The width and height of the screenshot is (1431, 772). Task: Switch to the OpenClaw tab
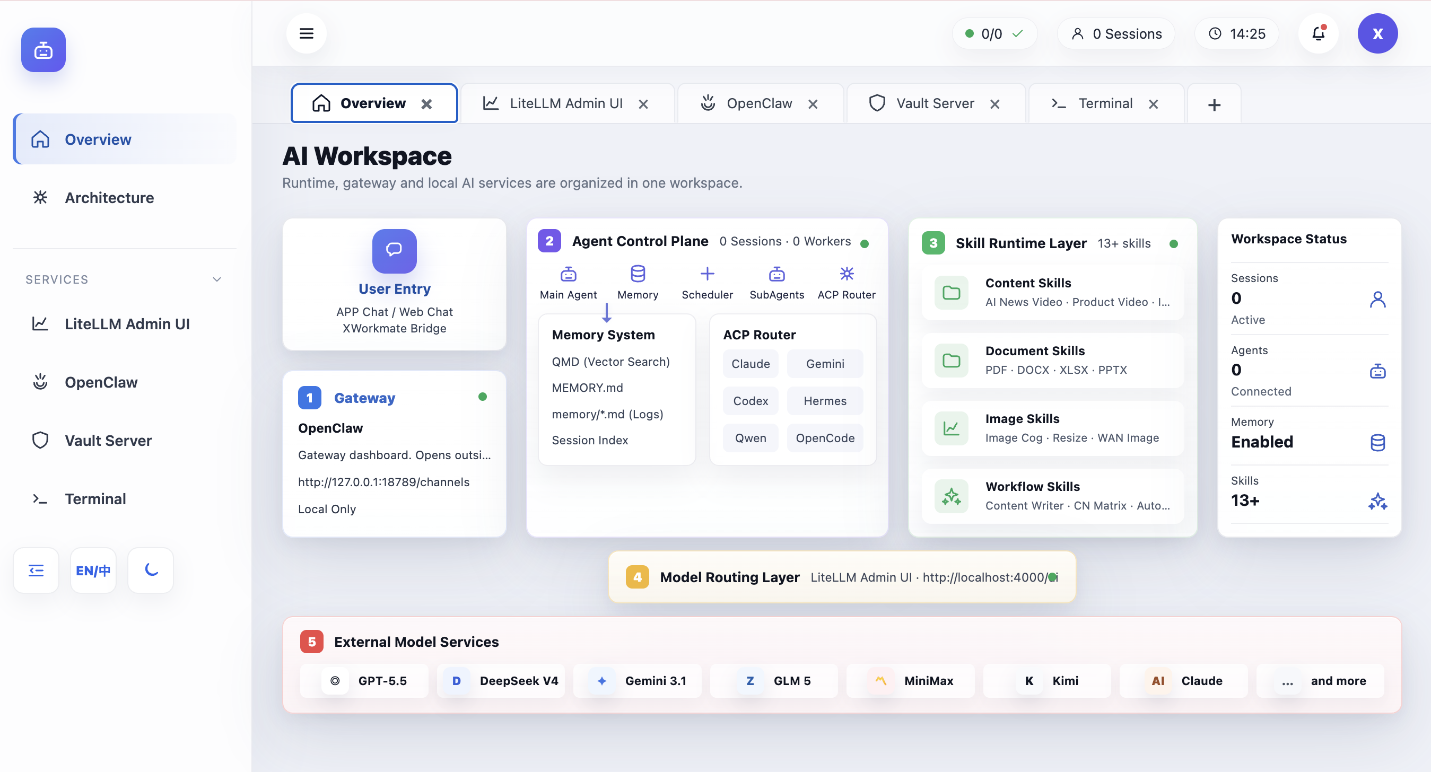pos(760,103)
